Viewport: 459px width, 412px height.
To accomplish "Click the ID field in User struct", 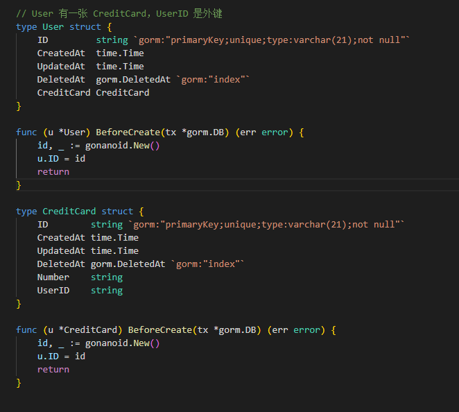I will pyautogui.click(x=42, y=40).
